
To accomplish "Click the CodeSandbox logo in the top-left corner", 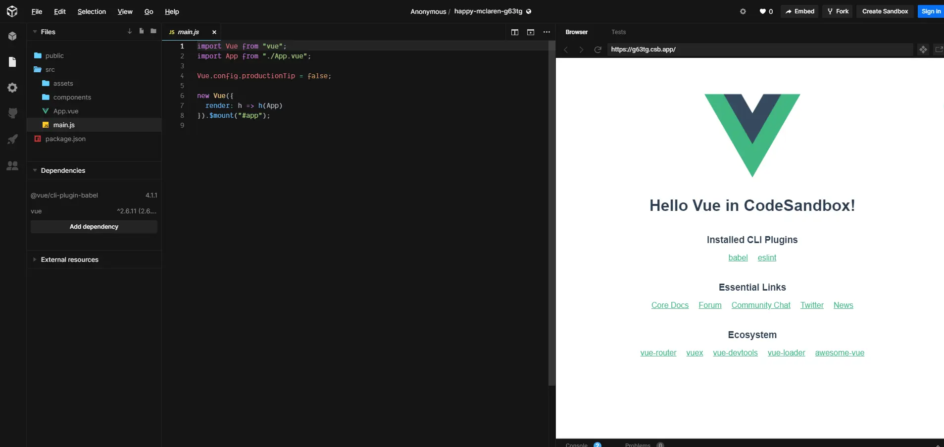I will [x=12, y=11].
